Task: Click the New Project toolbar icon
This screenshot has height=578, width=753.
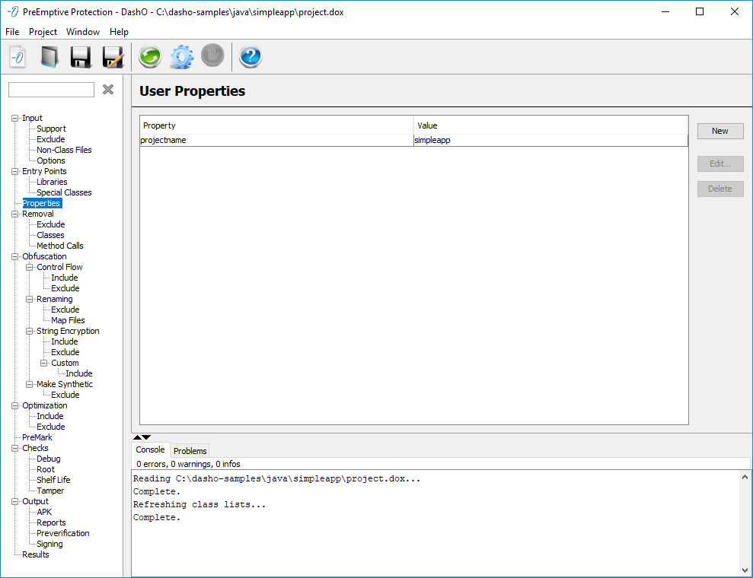Action: [x=18, y=57]
